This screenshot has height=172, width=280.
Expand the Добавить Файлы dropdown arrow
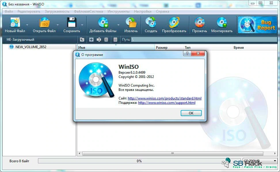[x=118, y=25]
